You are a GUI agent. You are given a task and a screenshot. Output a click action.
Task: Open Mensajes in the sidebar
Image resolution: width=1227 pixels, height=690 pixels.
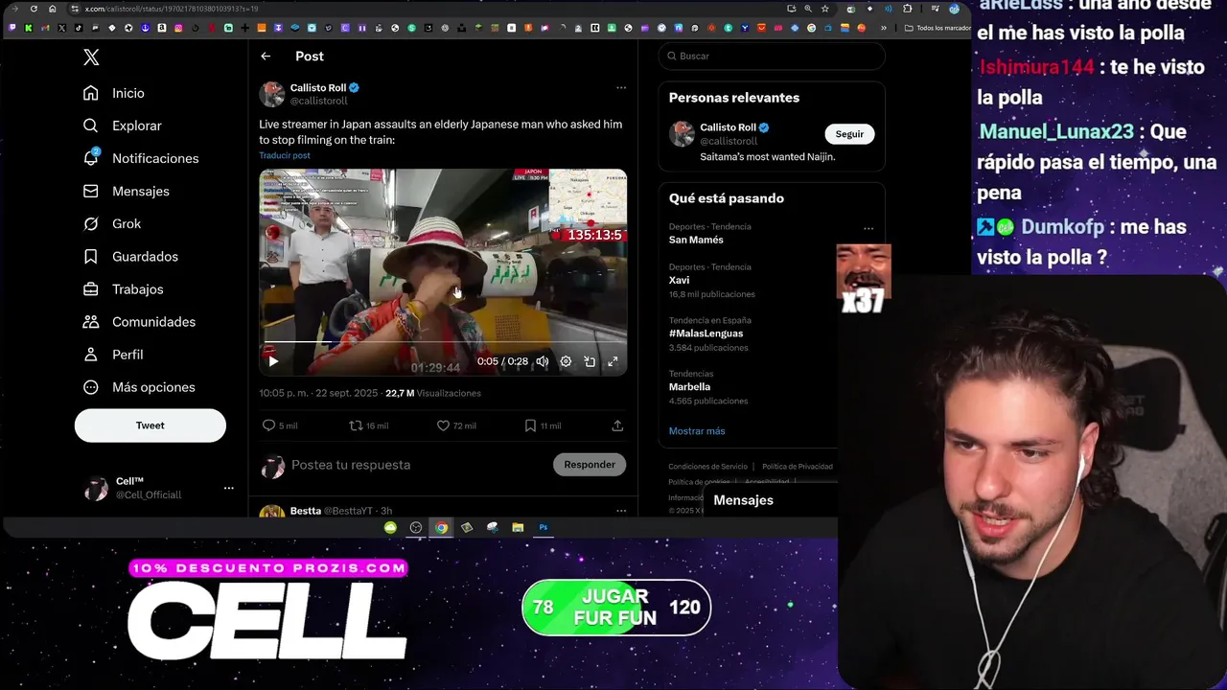click(x=127, y=191)
